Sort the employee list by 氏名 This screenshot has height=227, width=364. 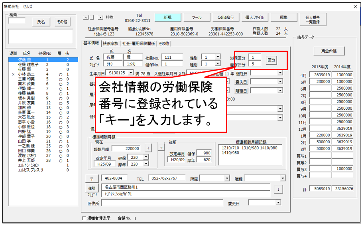tap(41, 22)
